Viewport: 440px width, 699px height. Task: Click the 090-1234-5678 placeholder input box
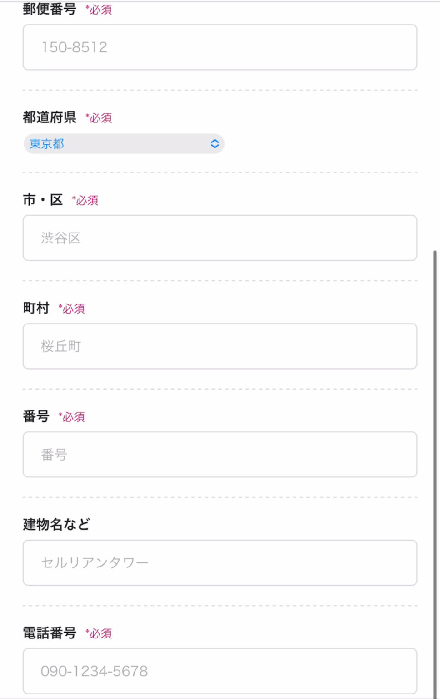220,671
